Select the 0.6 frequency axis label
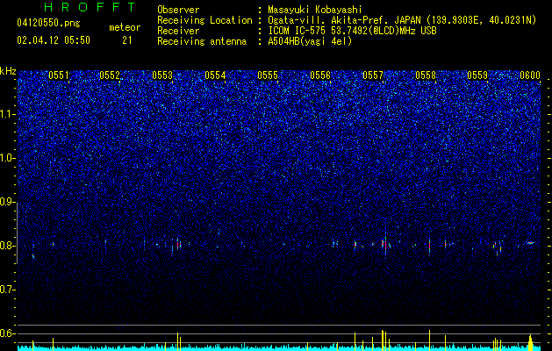 [x=8, y=333]
